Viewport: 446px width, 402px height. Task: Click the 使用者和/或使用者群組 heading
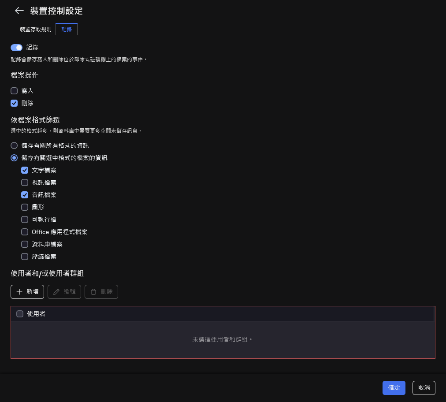(x=47, y=273)
